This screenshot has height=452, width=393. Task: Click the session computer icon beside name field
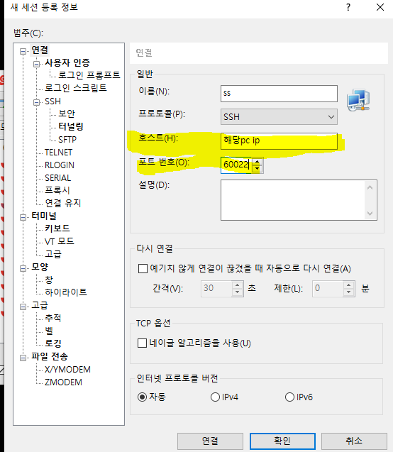[x=358, y=100]
